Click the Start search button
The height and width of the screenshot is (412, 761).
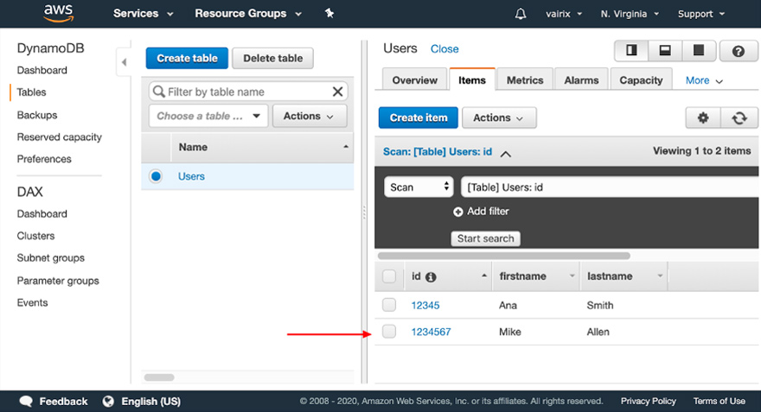coord(485,238)
